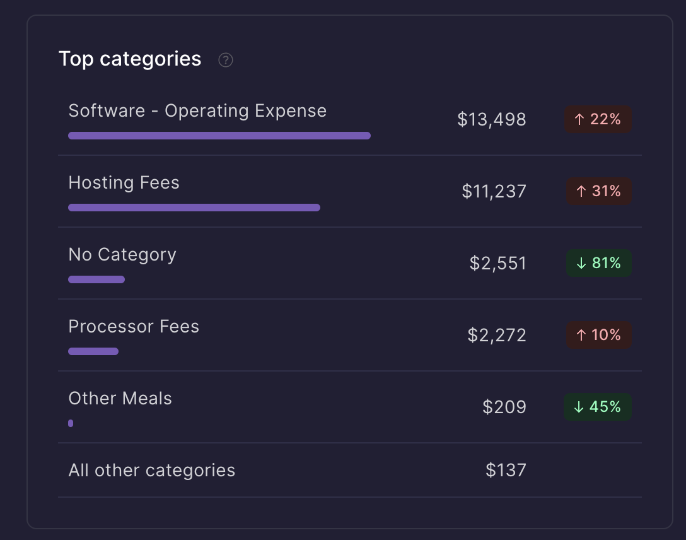Click the No Category purple bar
The height and width of the screenshot is (540, 686).
[96, 279]
